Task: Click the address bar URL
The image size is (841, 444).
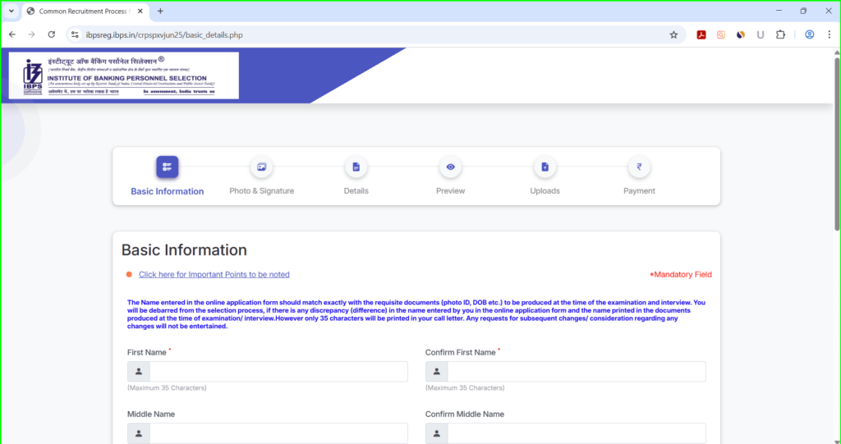Action: tap(164, 34)
